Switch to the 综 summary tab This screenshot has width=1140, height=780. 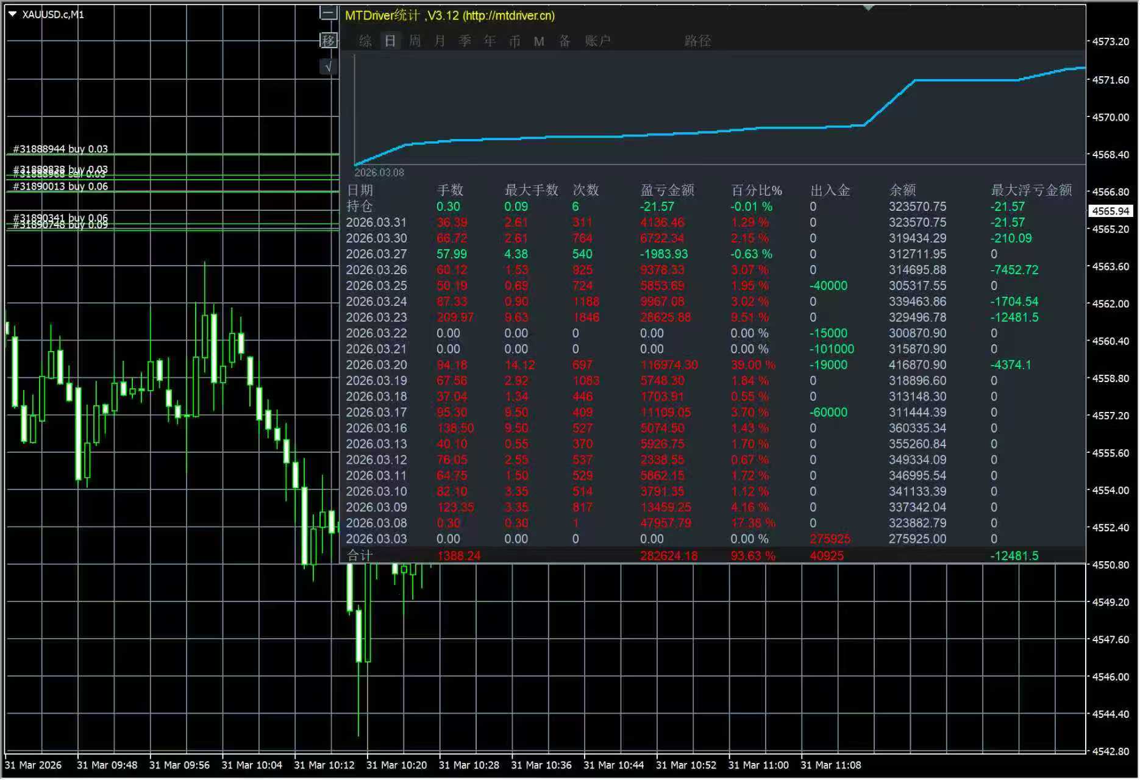click(366, 41)
